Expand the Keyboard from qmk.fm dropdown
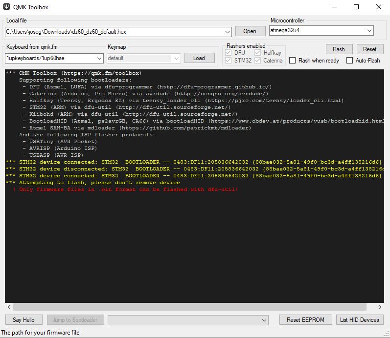 [99, 58]
